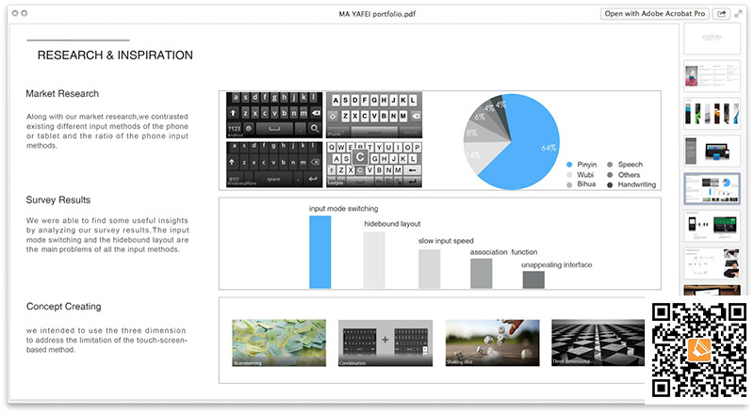Click the Brainstorming sticky notes image
754x414 pixels.
click(x=279, y=342)
